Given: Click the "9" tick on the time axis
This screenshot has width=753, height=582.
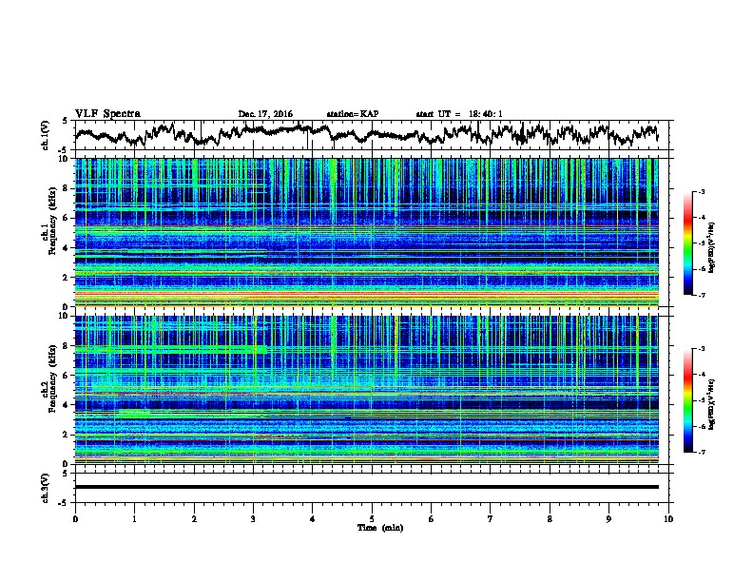Looking at the screenshot, I should 608,519.
